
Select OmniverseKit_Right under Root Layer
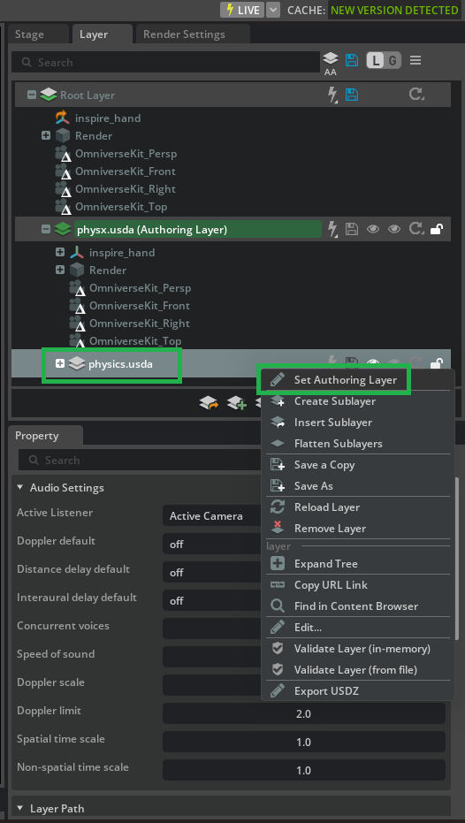[126, 189]
